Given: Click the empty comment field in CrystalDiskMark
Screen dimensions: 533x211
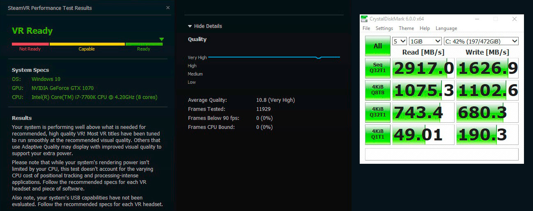Looking at the screenshot, I should click(x=442, y=154).
